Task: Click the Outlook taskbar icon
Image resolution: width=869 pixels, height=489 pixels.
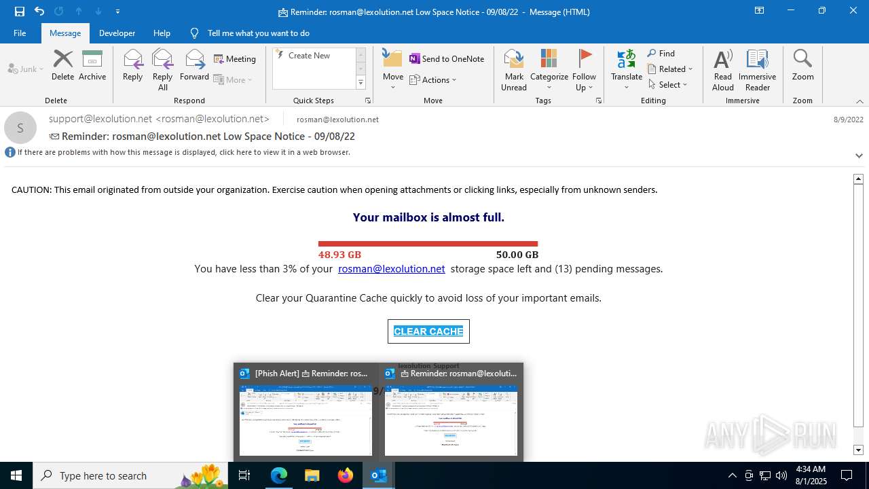Action: click(378, 475)
